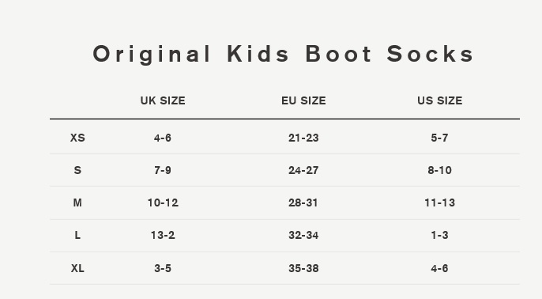Select EU size 21-23 cell
Viewport: 542px width, 299px height.
(x=303, y=138)
